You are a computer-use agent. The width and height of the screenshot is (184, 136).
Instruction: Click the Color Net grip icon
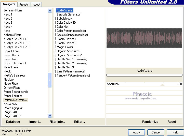point(55,27)
